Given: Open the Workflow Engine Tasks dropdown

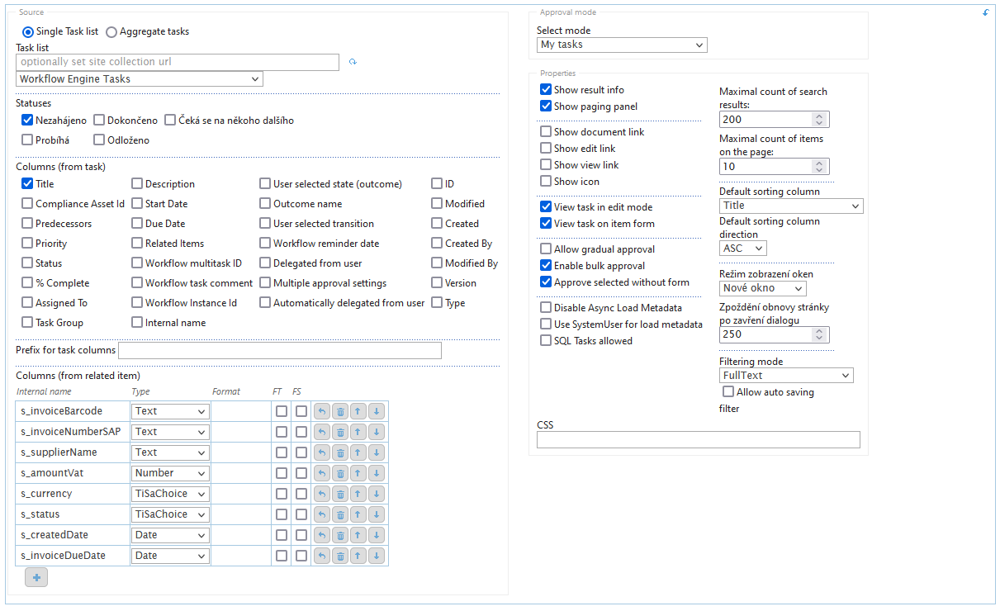Looking at the screenshot, I should click(139, 79).
